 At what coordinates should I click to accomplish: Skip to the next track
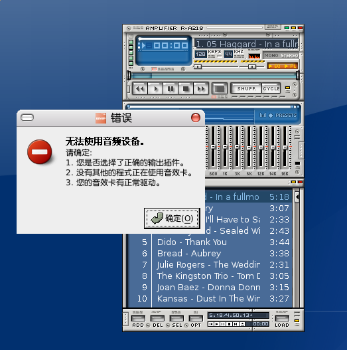(x=201, y=89)
